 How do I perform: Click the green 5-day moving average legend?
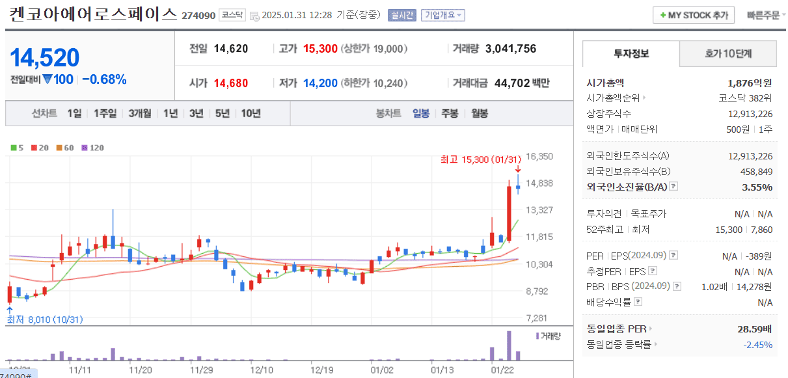click(17, 148)
